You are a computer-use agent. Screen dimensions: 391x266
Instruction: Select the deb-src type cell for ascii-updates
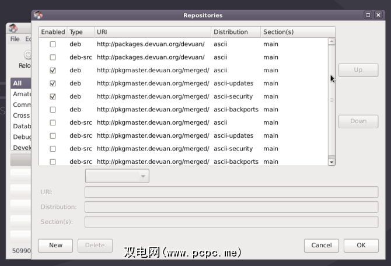coord(81,135)
